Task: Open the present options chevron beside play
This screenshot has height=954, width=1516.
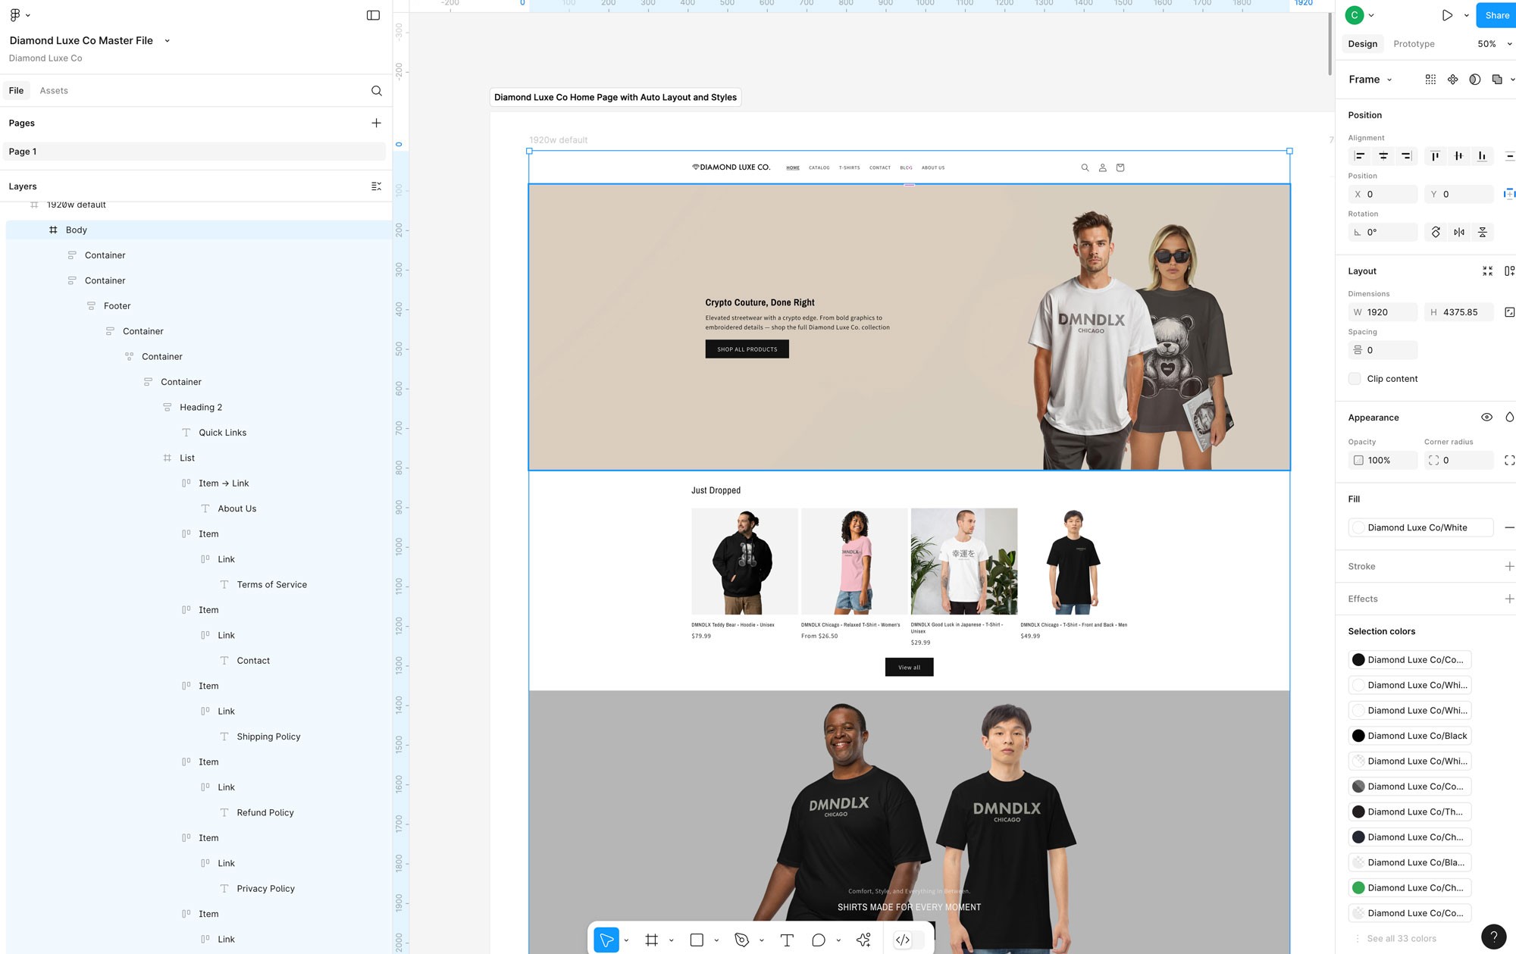Action: [x=1467, y=15]
